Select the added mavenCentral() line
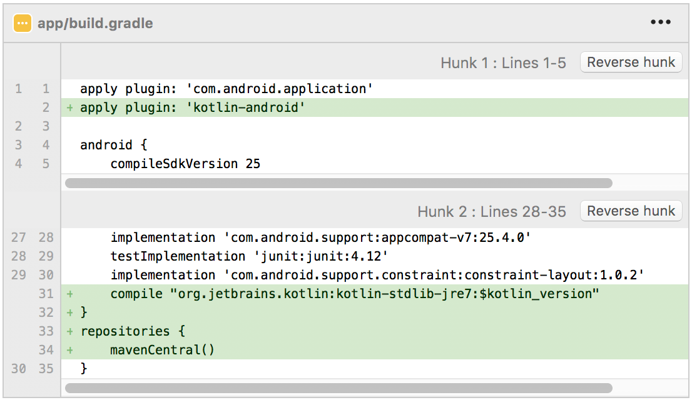Viewport: 692px width, 400px height. click(163, 350)
